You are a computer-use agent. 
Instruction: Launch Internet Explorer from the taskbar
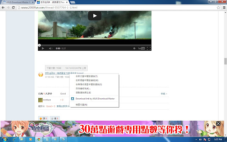click(x=15, y=140)
